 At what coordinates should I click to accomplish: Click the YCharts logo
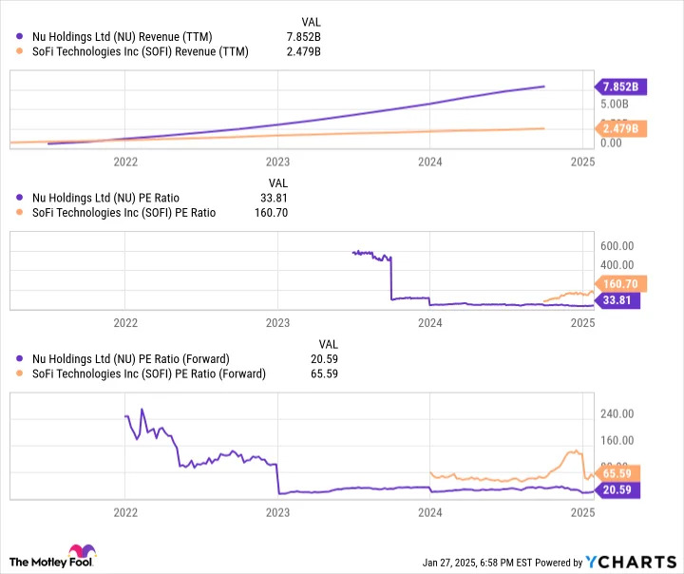click(x=631, y=562)
